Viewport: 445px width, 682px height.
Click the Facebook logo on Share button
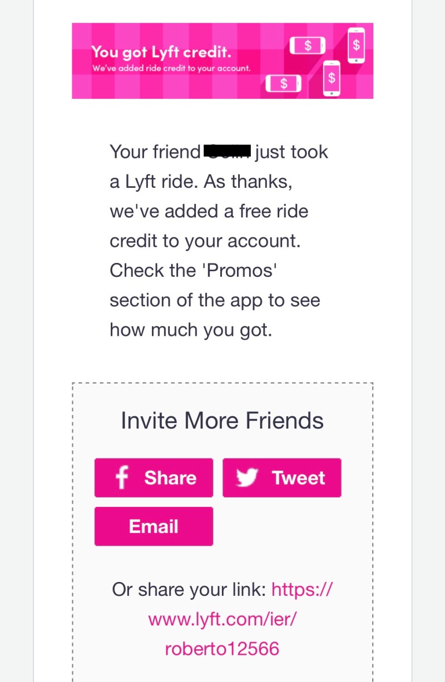pyautogui.click(x=121, y=478)
